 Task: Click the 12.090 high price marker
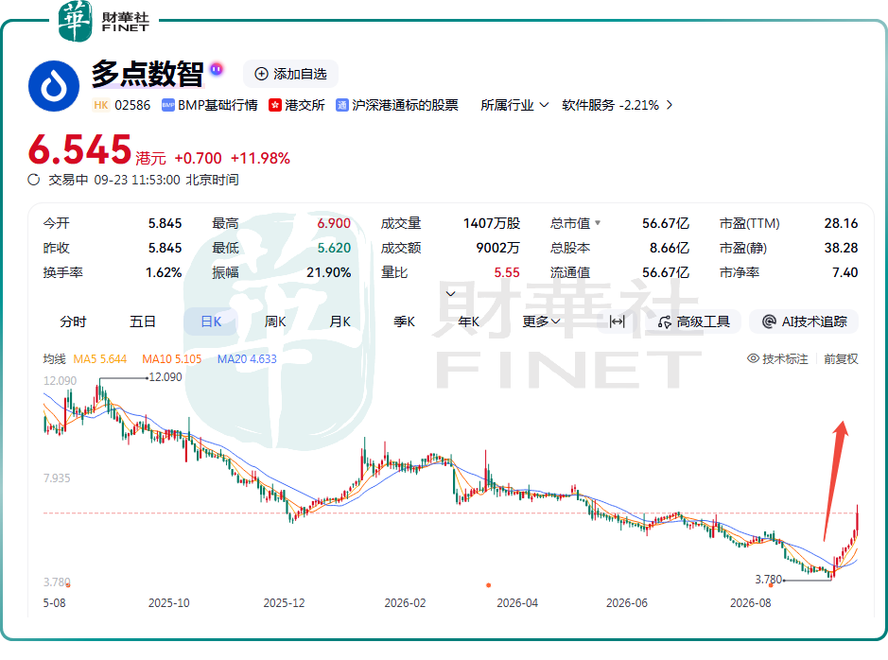[x=165, y=377]
